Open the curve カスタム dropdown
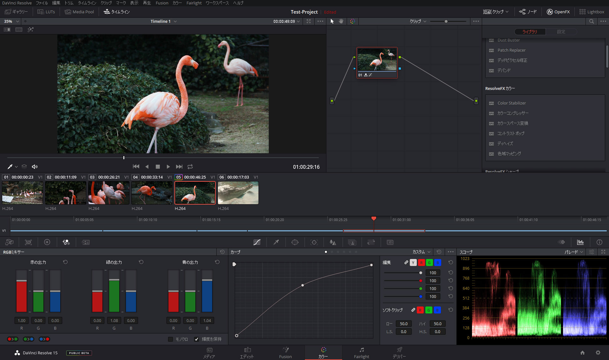 [x=422, y=252]
